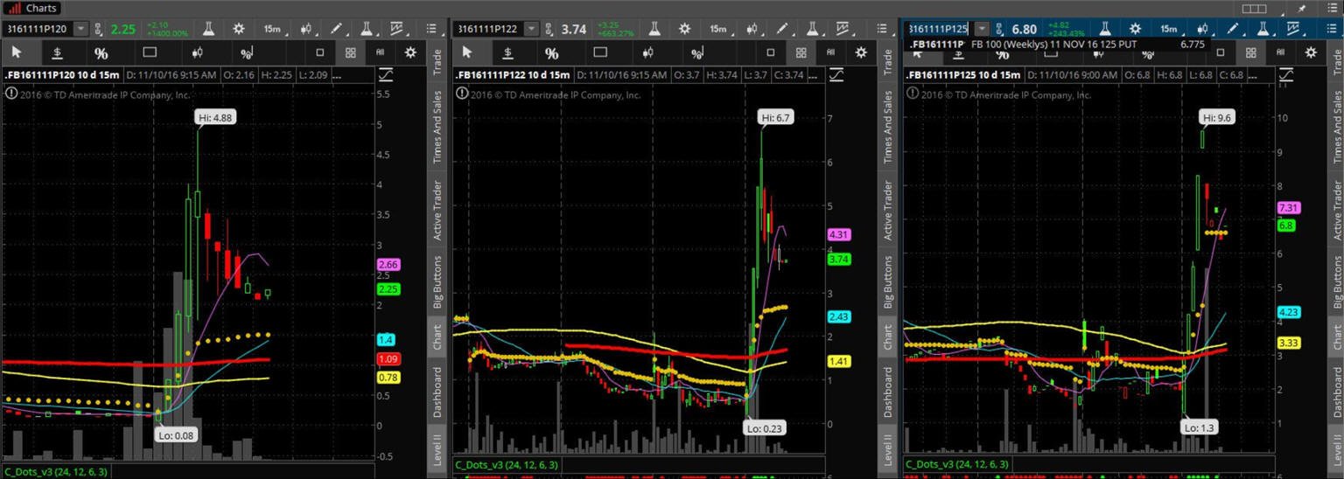Open Dashboard tab beside P122 chart
The width and height of the screenshot is (1344, 479).
click(x=887, y=392)
